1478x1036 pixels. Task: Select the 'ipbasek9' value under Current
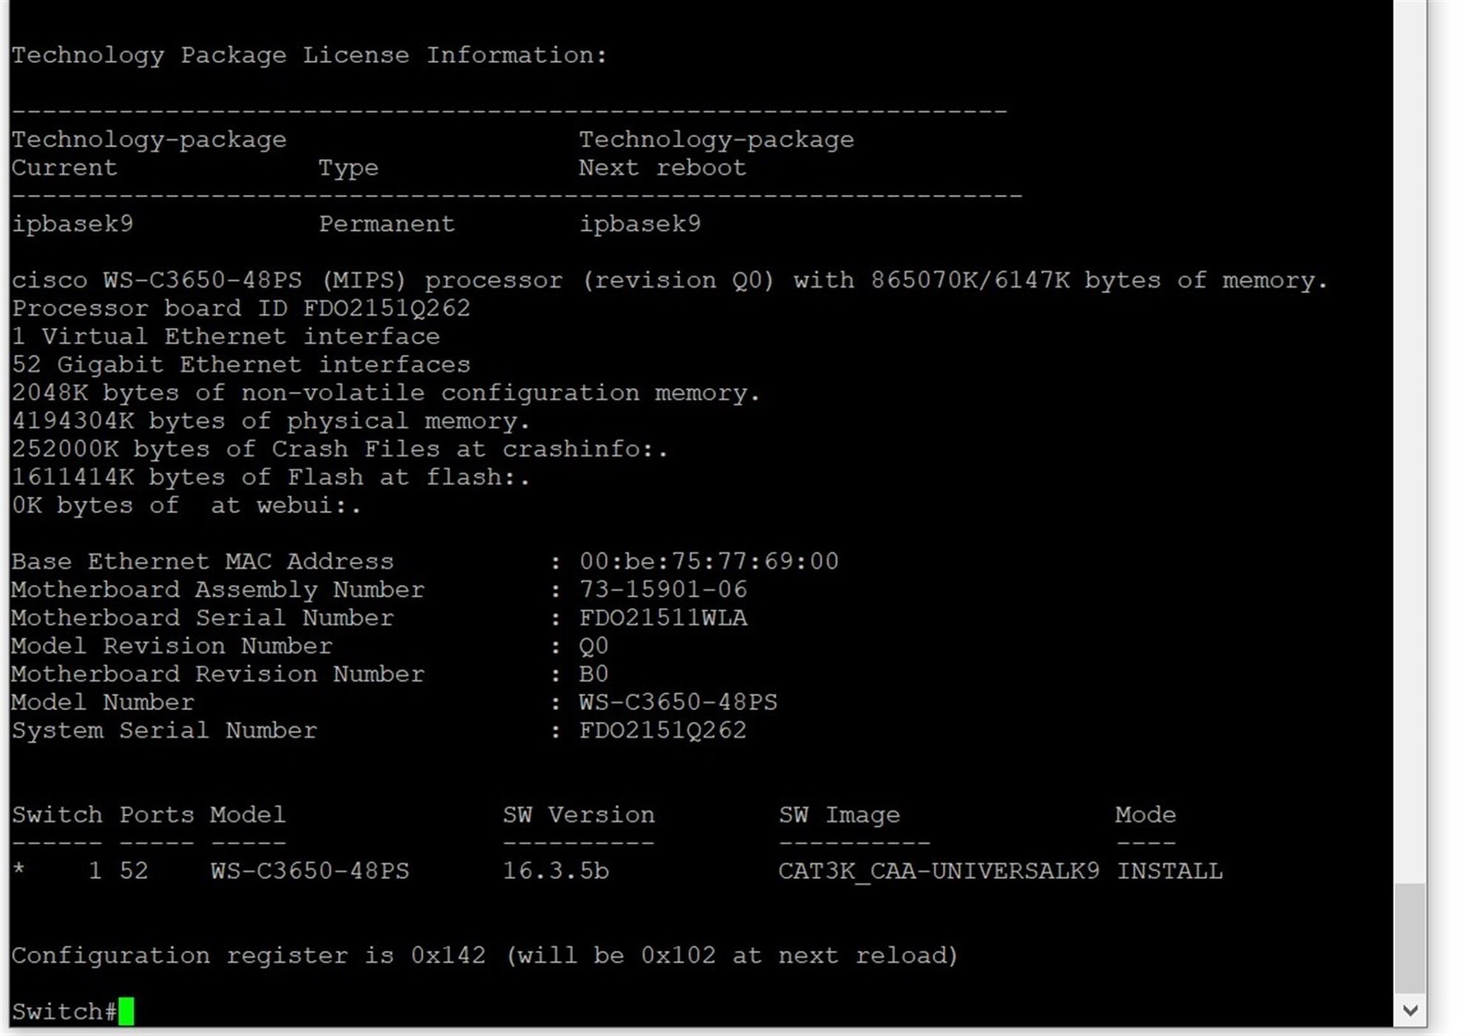pos(72,225)
